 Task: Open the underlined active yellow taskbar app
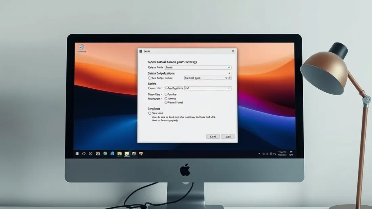tap(127, 154)
